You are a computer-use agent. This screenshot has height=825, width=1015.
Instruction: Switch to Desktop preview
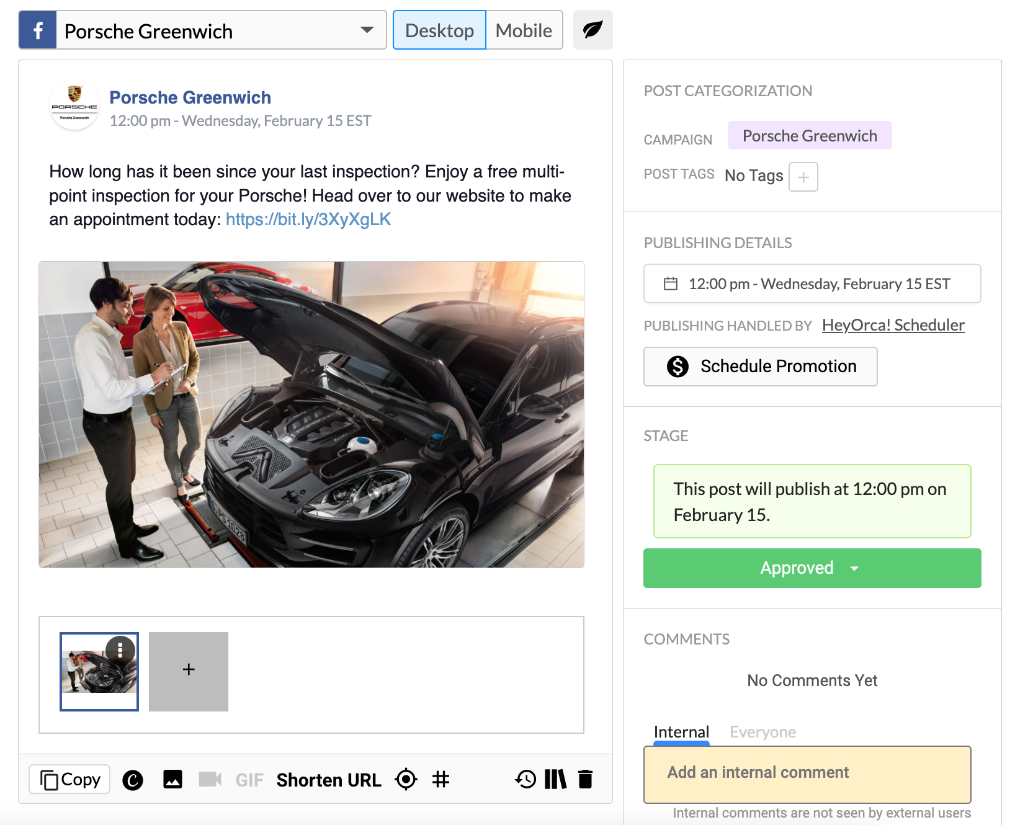(x=439, y=30)
